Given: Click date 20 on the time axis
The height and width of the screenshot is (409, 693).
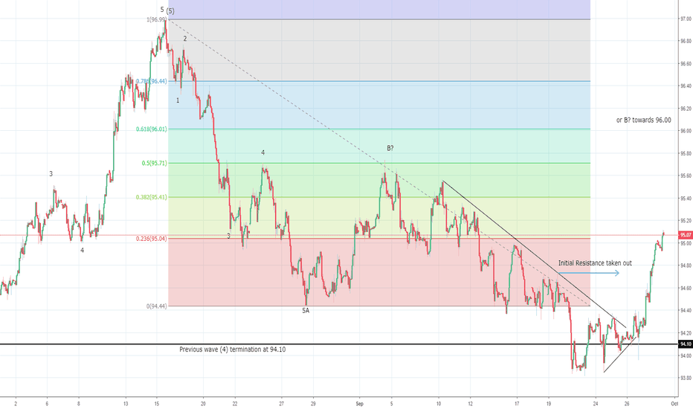Looking at the screenshot, I should 203,404.
